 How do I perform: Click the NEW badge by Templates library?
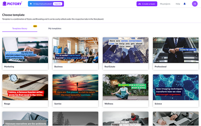35,26
